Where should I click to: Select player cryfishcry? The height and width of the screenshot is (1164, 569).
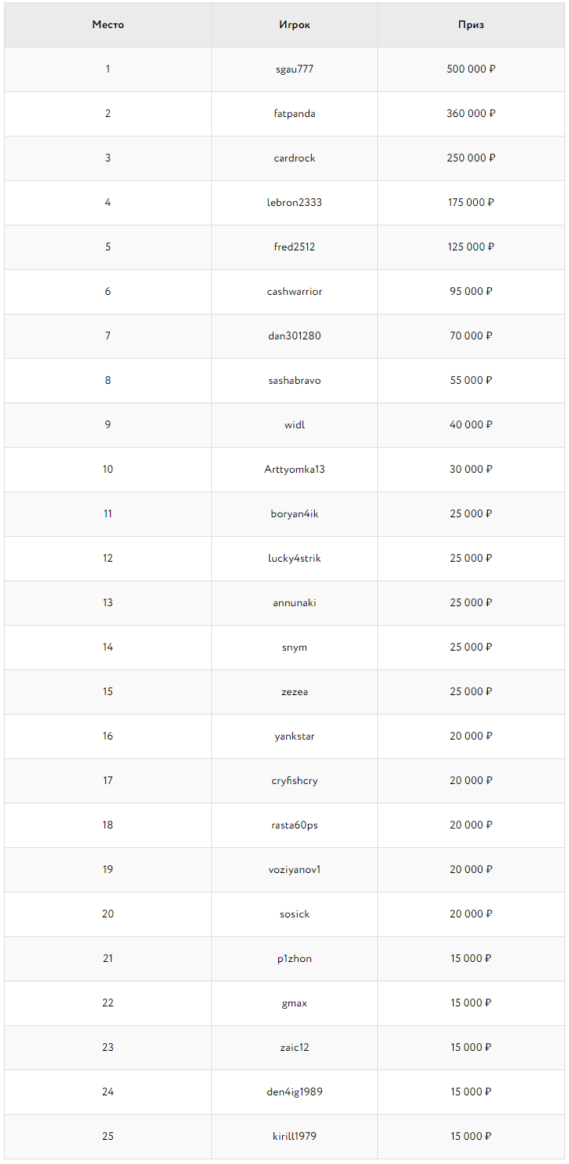295,781
